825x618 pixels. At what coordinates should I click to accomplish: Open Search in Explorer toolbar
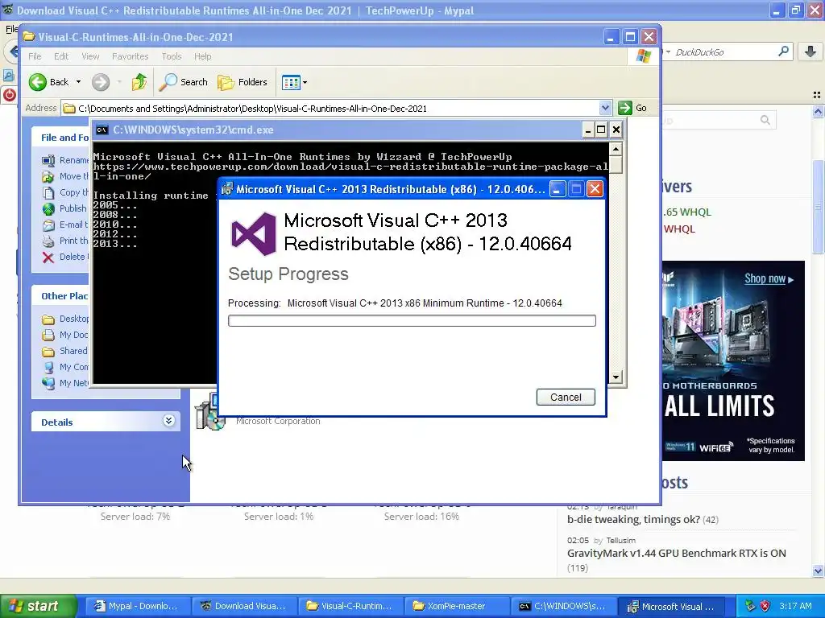tap(184, 82)
